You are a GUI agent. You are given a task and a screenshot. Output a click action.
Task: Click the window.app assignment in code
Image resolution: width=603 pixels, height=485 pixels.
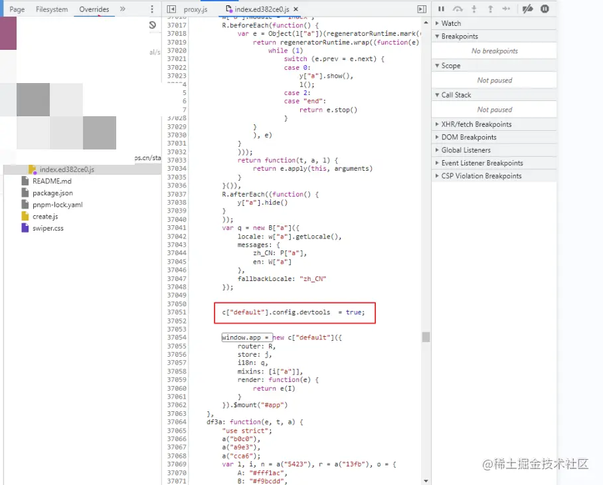247,338
